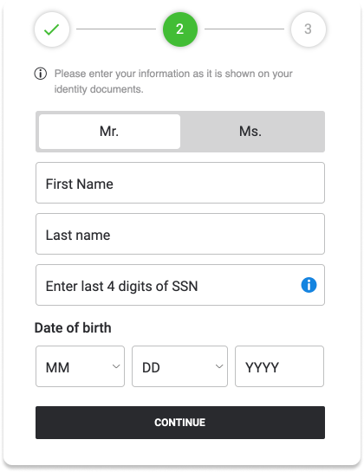Screen dimensions: 364x472
Task: Select the last 4 digits of SSN field
Action: click(180, 285)
